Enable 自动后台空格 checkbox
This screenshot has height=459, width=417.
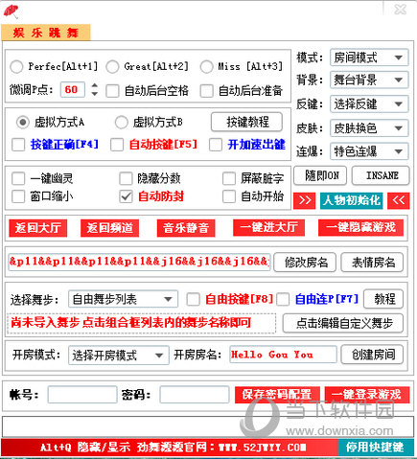(112, 91)
